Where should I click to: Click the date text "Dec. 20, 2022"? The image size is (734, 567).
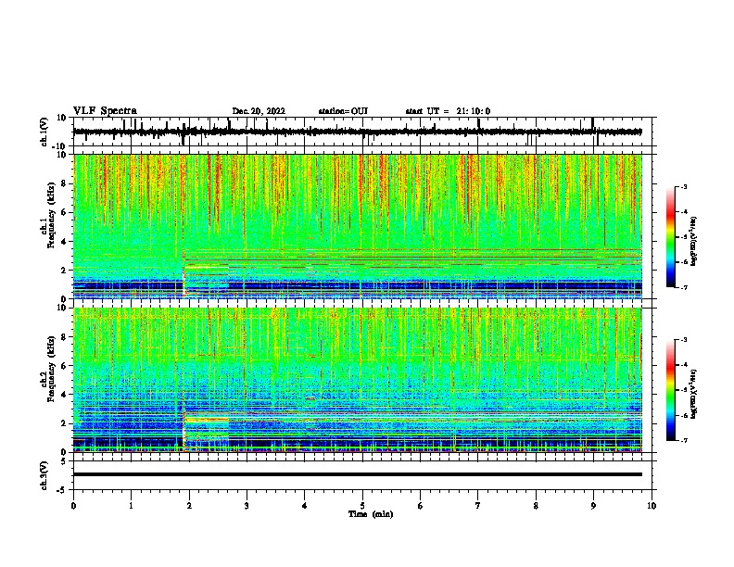tap(259, 111)
